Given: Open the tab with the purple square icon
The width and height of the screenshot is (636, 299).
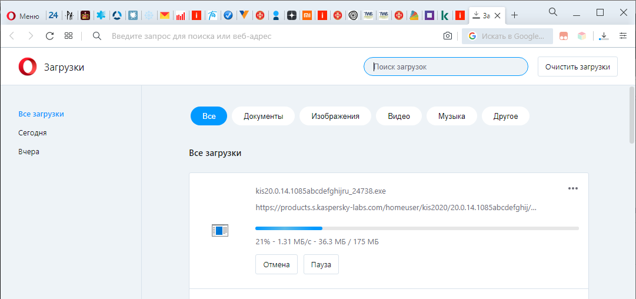Looking at the screenshot, I should click(429, 16).
